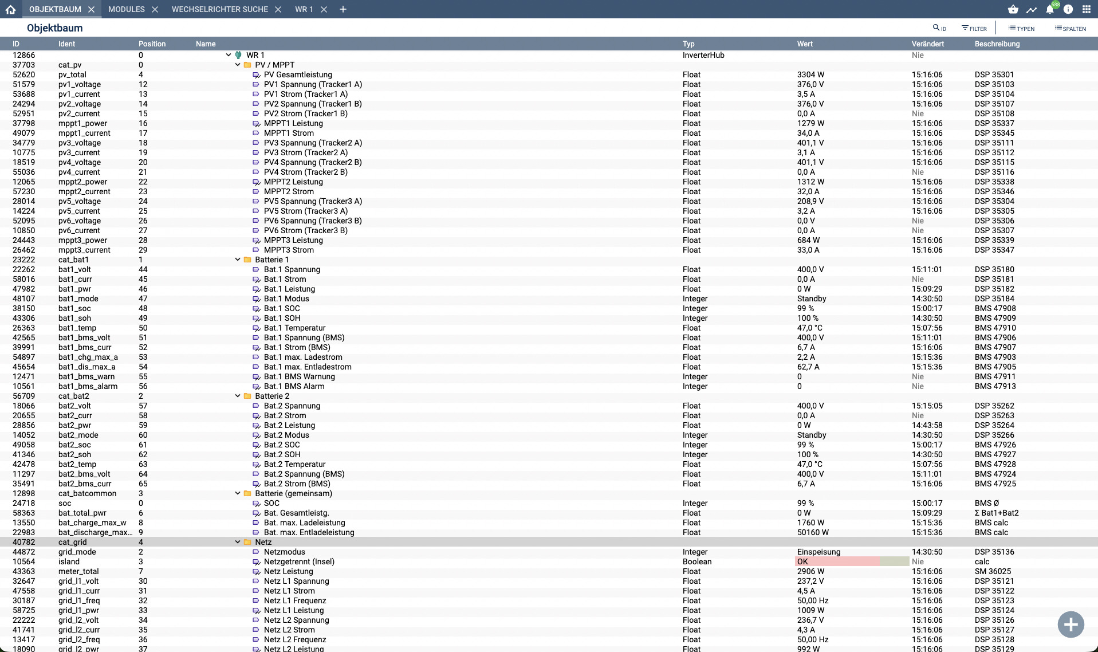Click variable icon of MPPT3 Strom
This screenshot has width=1098, height=652.
click(256, 250)
